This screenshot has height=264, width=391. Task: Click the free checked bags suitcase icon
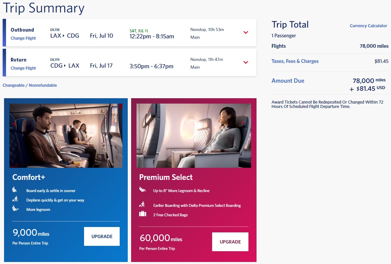click(143, 214)
